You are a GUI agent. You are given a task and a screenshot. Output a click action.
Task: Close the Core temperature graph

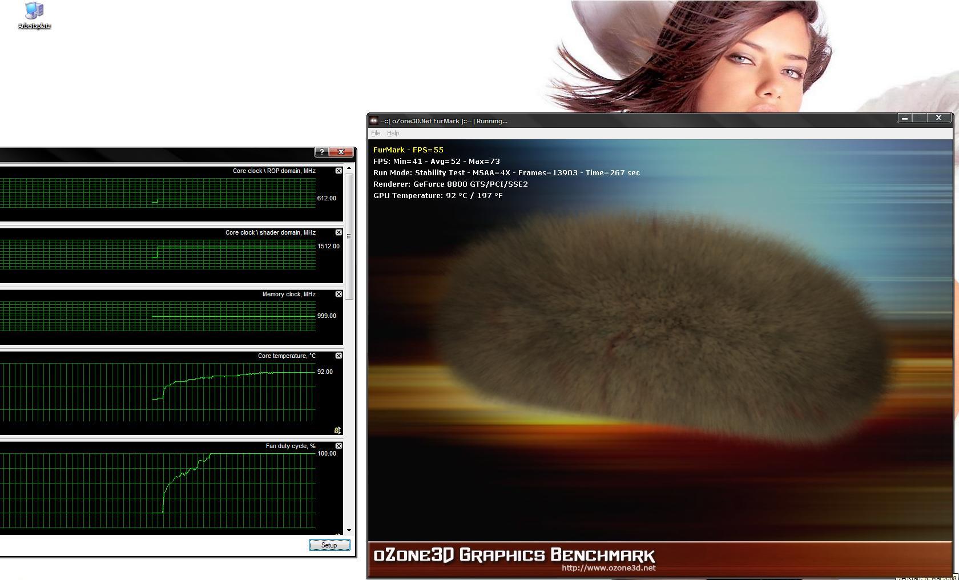click(339, 356)
